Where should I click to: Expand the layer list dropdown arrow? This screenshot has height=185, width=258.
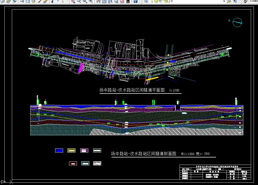[224, 1]
